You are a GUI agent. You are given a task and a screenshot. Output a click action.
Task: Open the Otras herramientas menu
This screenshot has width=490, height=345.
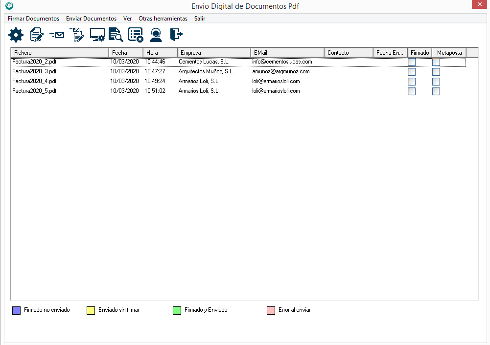click(x=163, y=19)
